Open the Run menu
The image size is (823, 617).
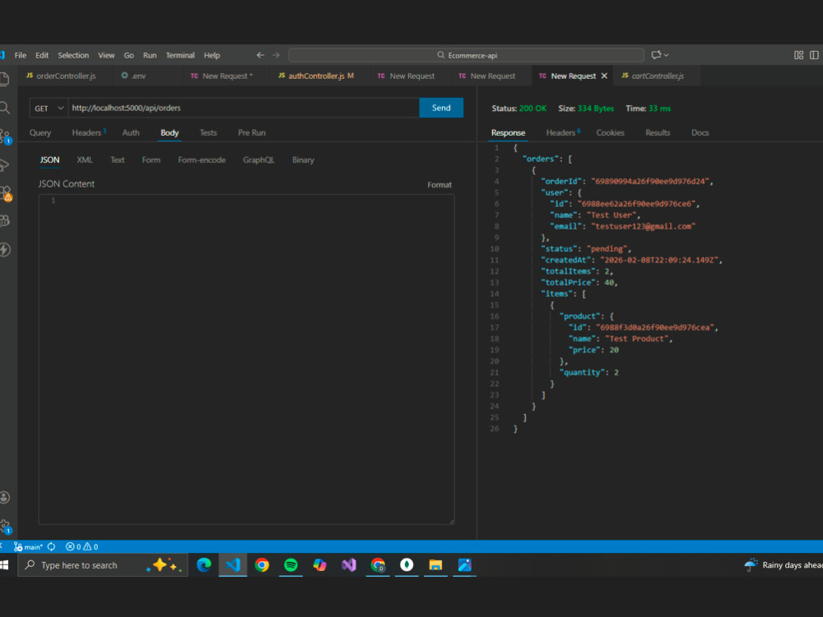click(150, 55)
